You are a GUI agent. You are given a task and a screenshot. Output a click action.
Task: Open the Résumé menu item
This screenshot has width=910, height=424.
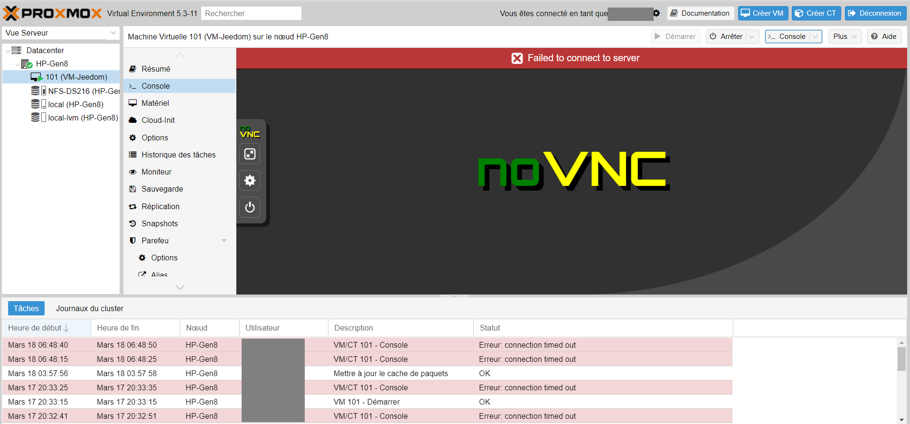pos(179,69)
